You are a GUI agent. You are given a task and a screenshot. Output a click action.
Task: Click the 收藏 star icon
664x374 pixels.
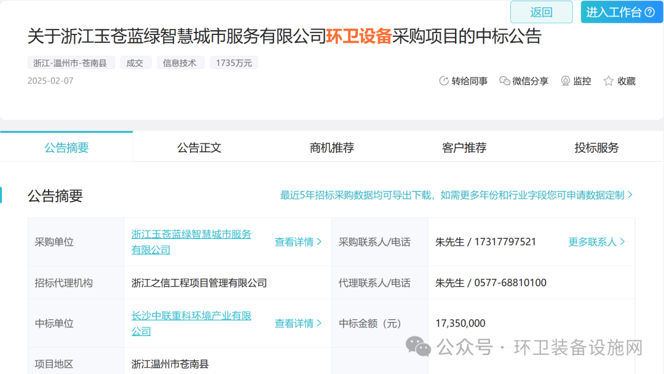pyautogui.click(x=609, y=81)
